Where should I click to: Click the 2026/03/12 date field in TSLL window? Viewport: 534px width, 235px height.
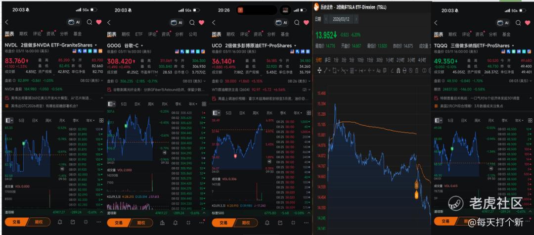point(341,19)
